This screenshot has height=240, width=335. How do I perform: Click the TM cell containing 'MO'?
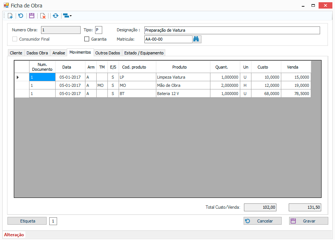(102, 85)
